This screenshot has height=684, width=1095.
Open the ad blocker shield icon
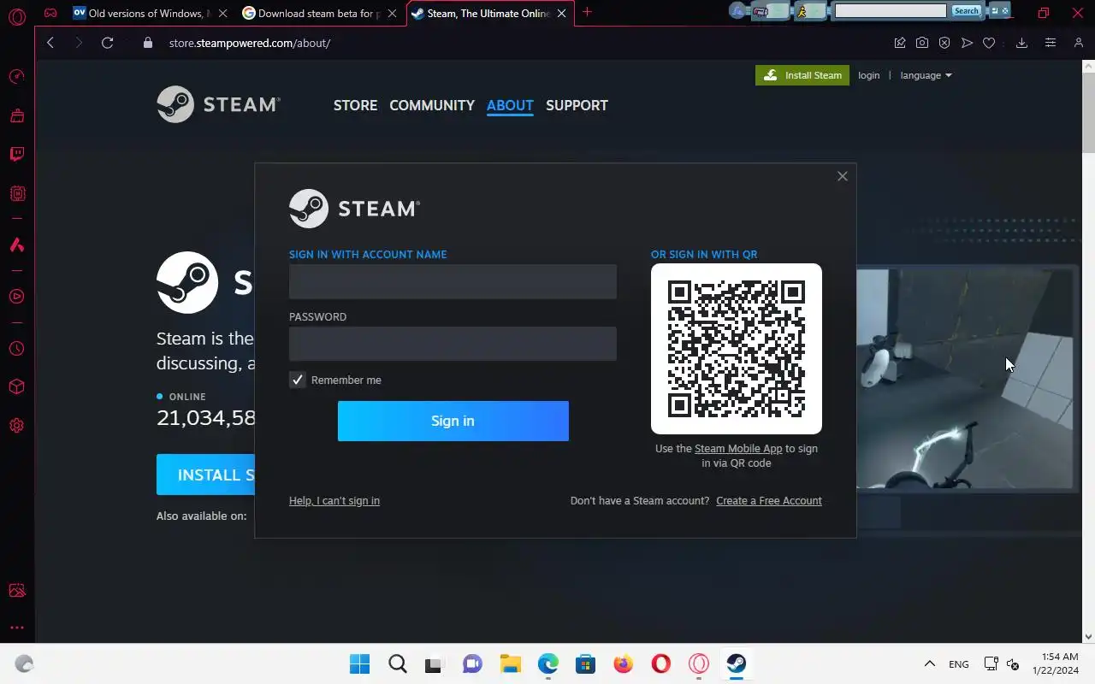click(944, 43)
